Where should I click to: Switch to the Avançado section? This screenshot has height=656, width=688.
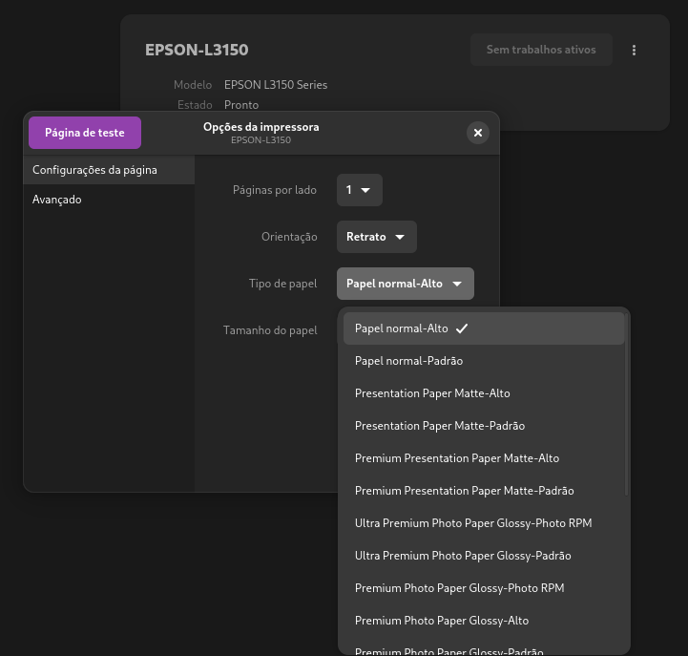pos(109,200)
